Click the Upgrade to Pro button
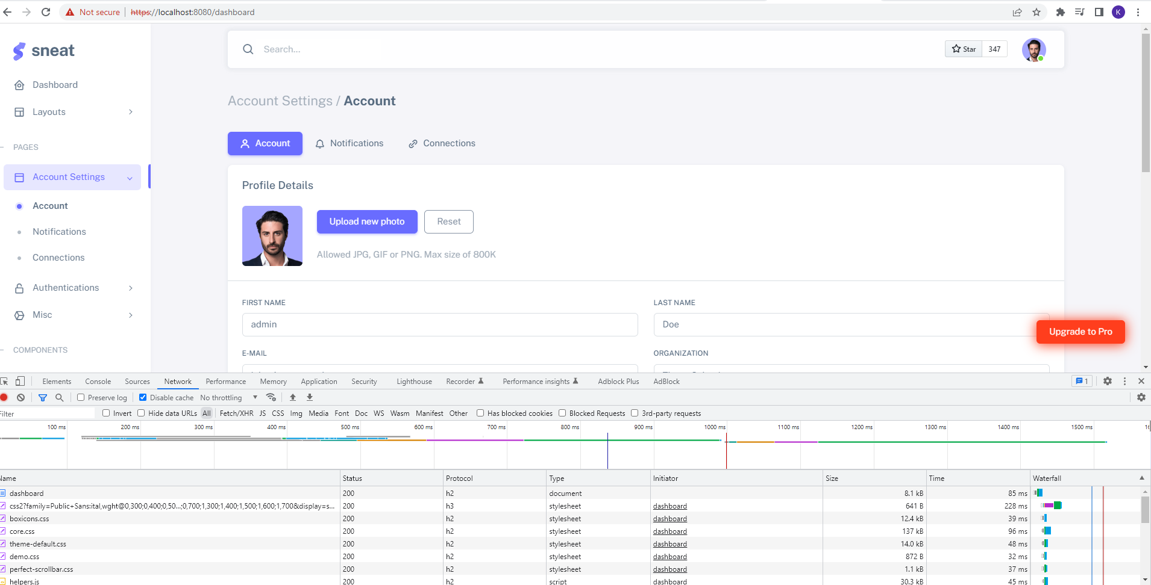The width and height of the screenshot is (1151, 585). coord(1079,332)
